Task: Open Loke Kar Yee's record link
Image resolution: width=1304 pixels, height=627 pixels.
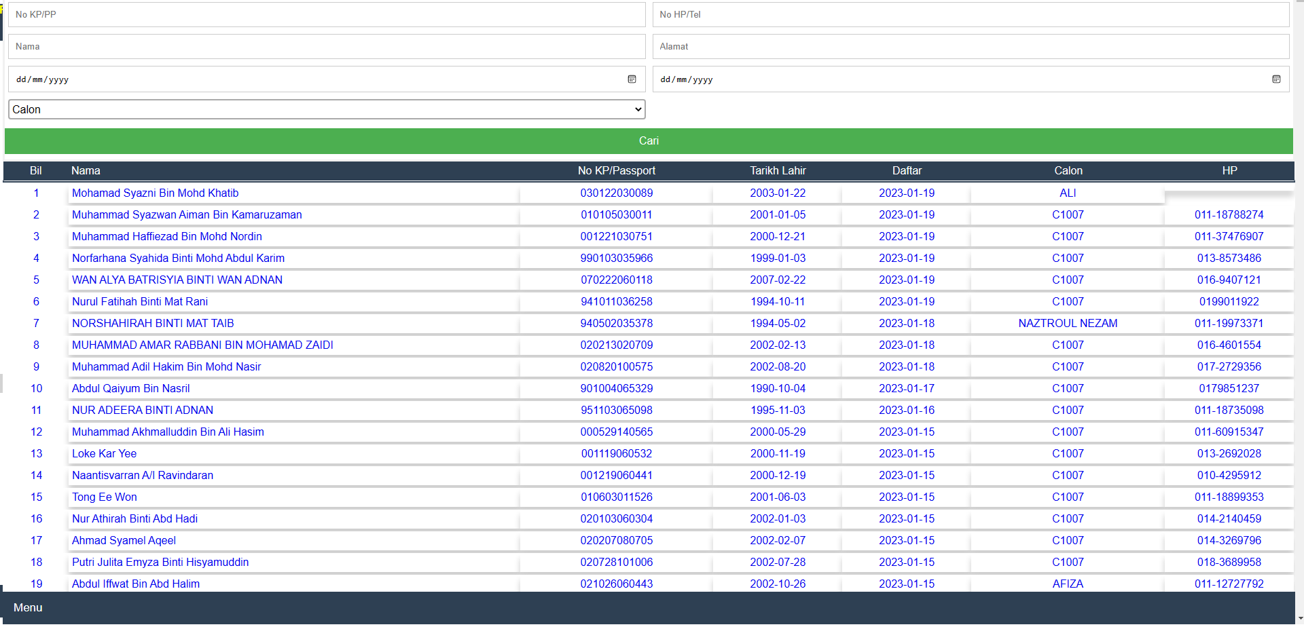Action: pyautogui.click(x=104, y=453)
